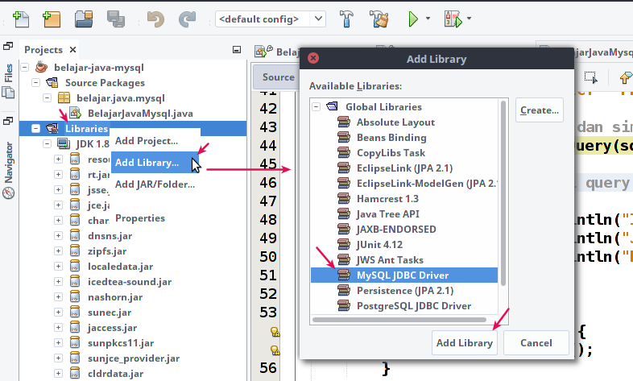Close the Projects tab
The image size is (633, 381).
pyautogui.click(x=72, y=50)
